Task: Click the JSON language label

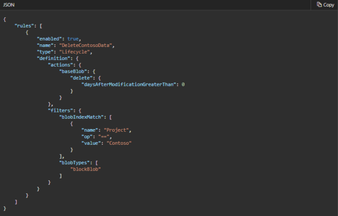Action: click(x=9, y=5)
